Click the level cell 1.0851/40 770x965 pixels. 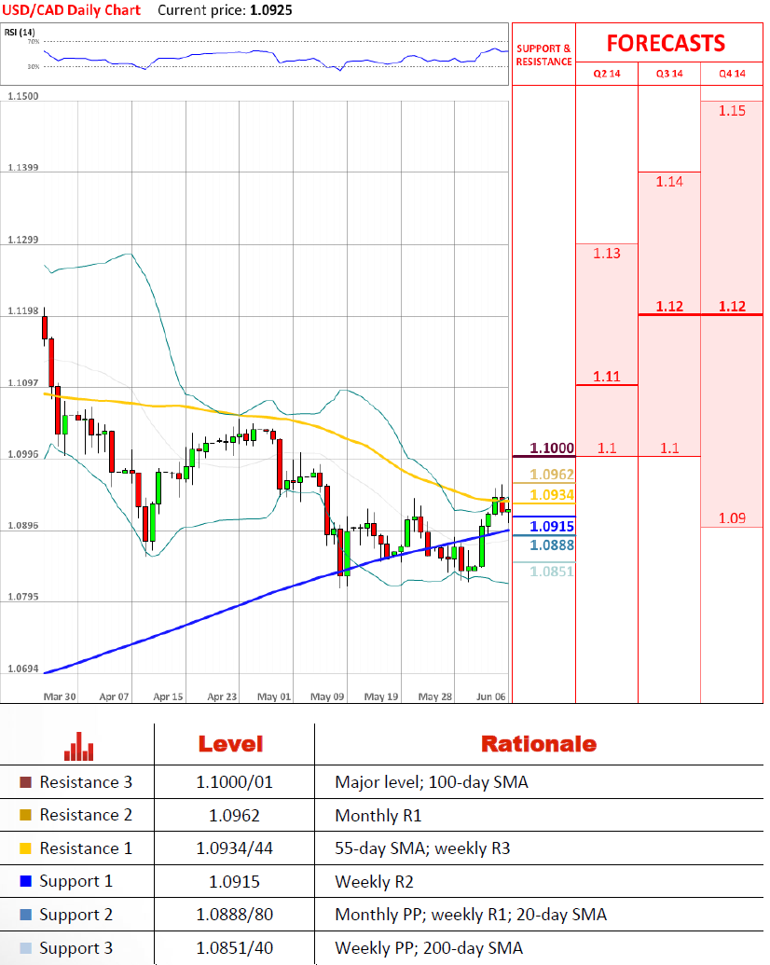click(x=235, y=948)
